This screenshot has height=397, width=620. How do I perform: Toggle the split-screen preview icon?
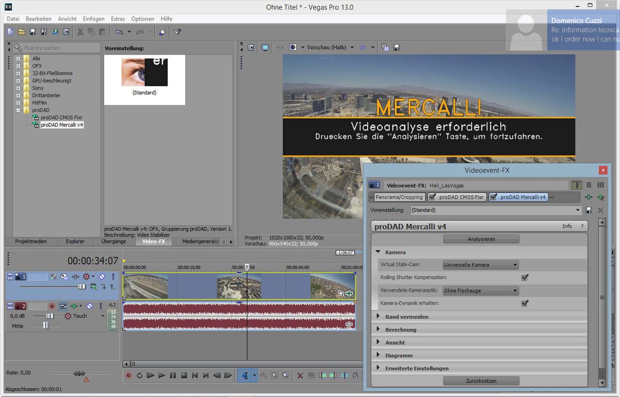point(293,48)
